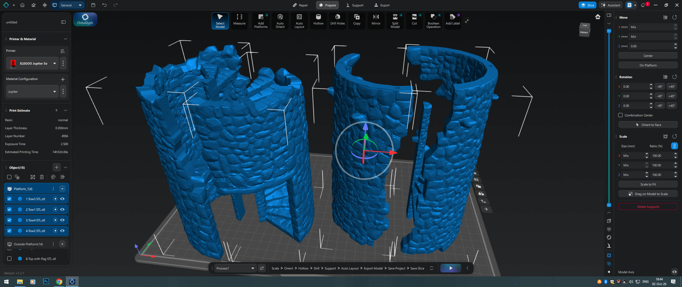This screenshot has height=287, width=682.
Task: Activate the Cut tool
Action: pos(414,20)
